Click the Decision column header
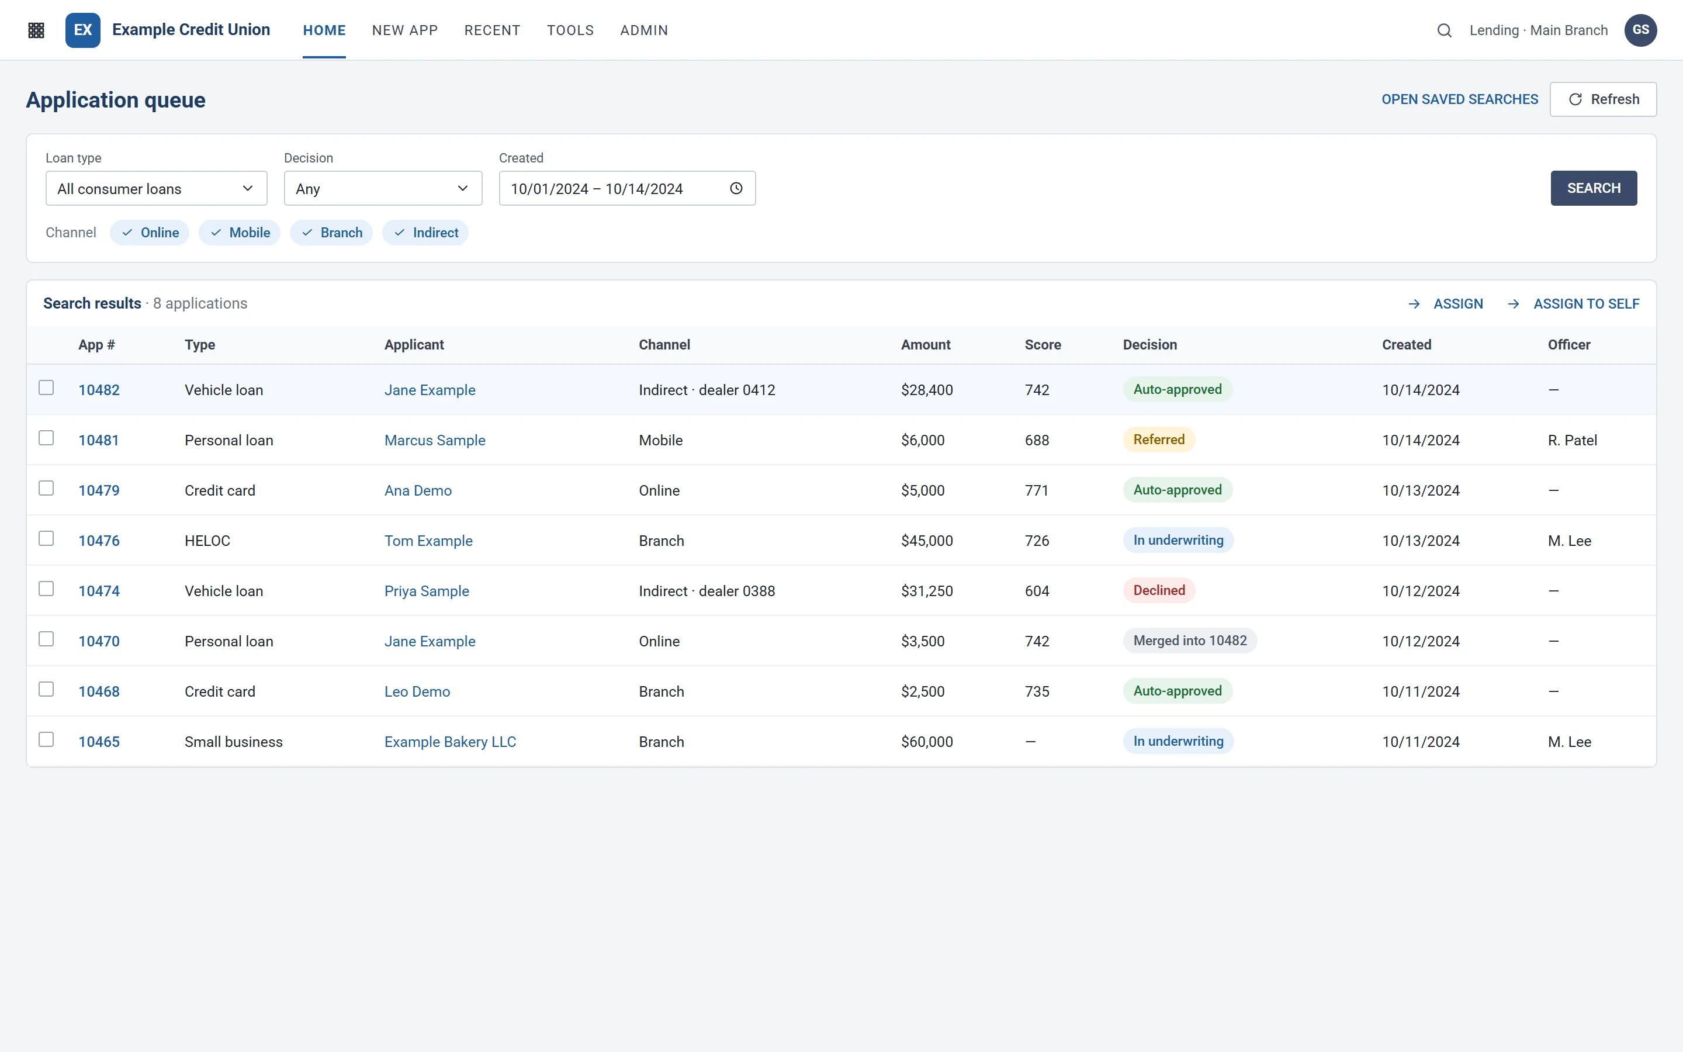The image size is (1683, 1052). 1149,345
